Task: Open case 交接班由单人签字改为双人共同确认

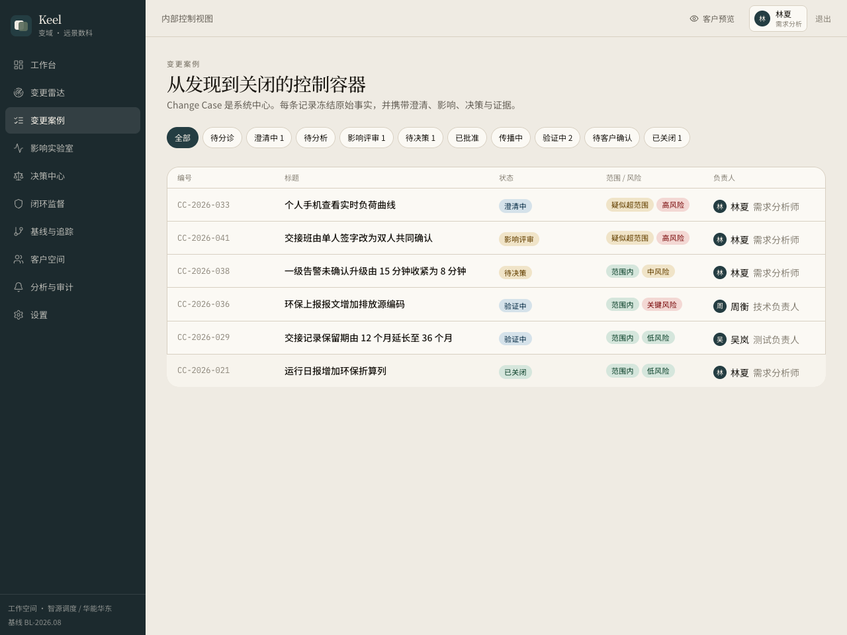Action: [x=359, y=238]
